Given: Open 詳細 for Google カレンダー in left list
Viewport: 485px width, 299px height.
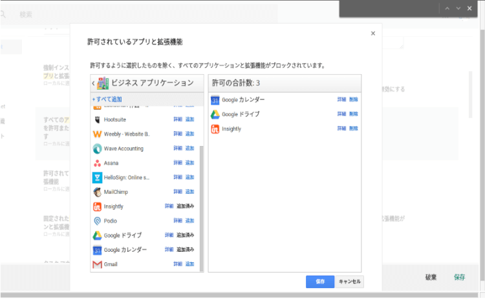Looking at the screenshot, I should coord(169,249).
